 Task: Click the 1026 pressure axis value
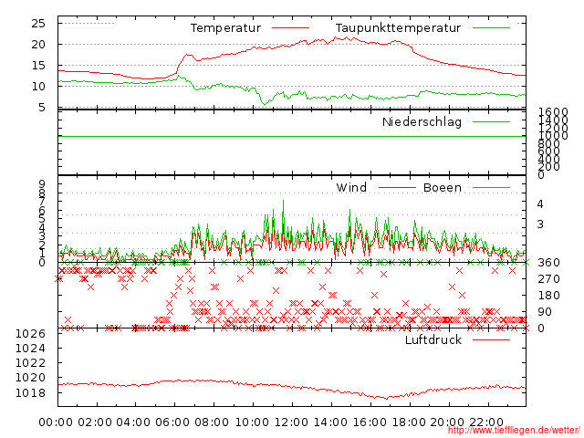click(x=30, y=333)
